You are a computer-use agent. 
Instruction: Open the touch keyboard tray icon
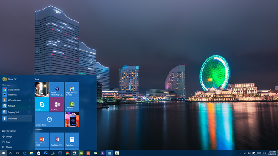(259, 153)
